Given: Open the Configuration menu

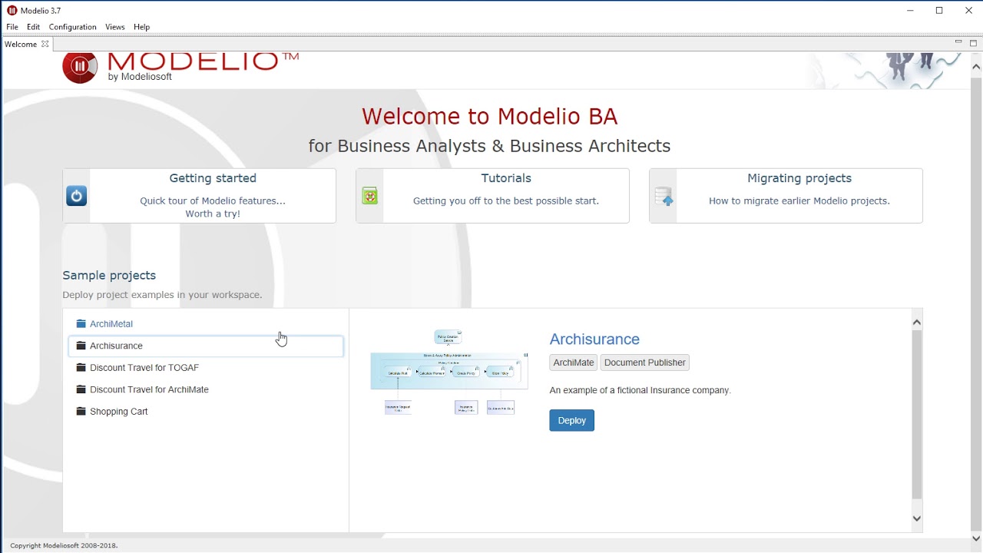Looking at the screenshot, I should pyautogui.click(x=73, y=27).
